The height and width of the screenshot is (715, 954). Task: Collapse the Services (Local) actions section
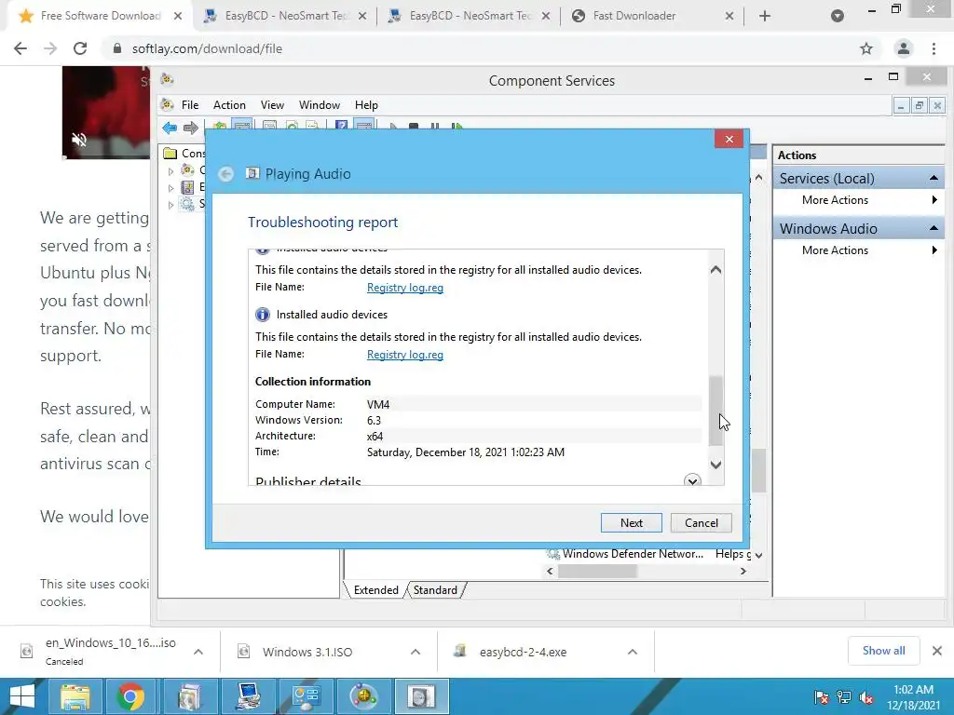[934, 178]
